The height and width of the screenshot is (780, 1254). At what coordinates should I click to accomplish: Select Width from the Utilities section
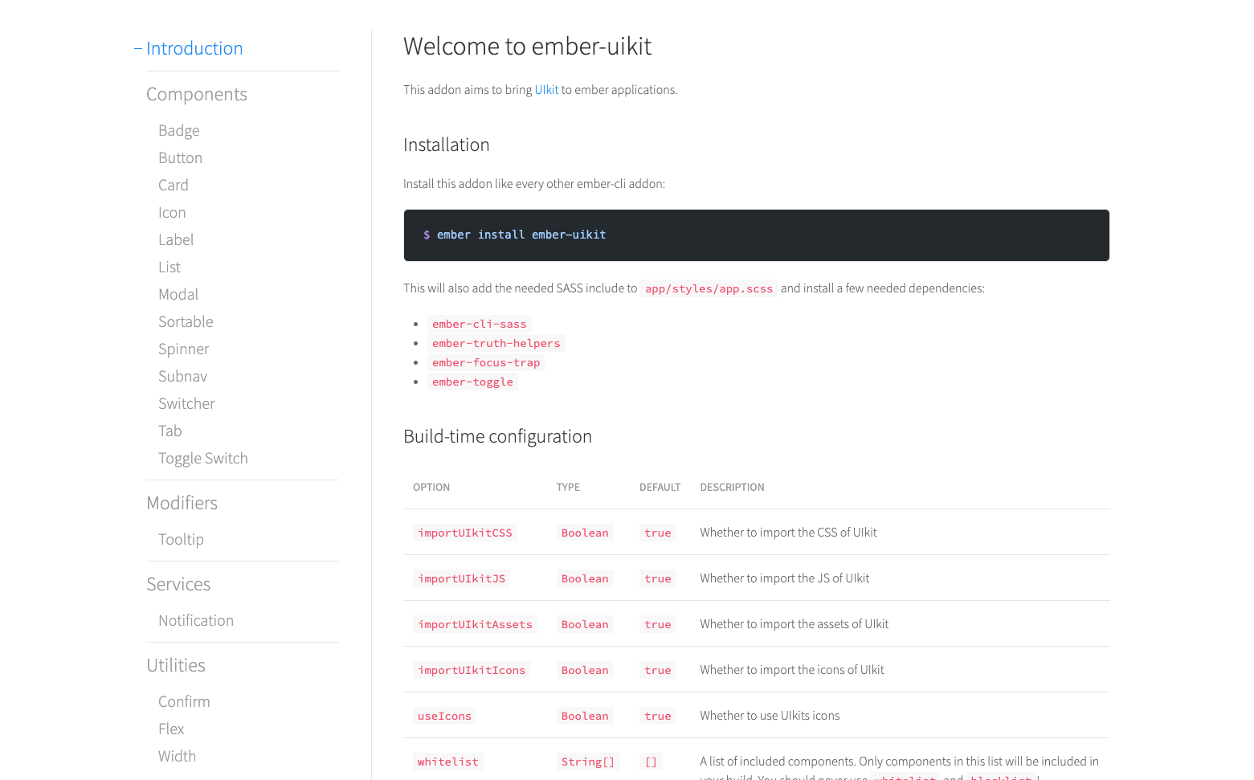(x=177, y=756)
